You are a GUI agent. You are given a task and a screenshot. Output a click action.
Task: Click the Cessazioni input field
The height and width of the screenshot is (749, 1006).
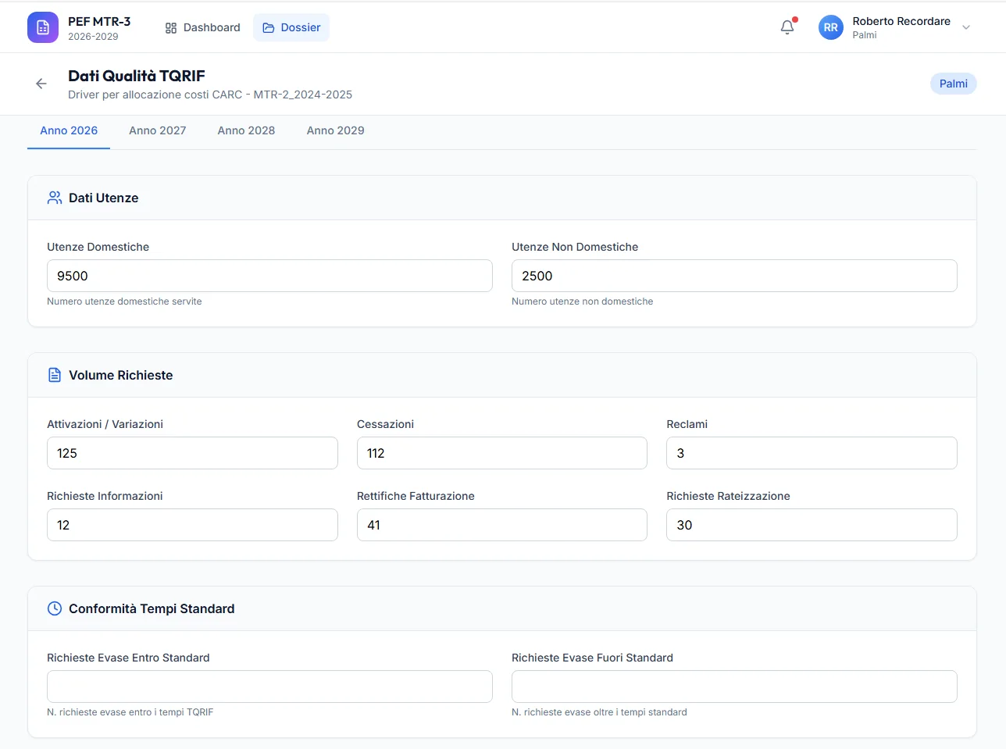pyautogui.click(x=502, y=453)
